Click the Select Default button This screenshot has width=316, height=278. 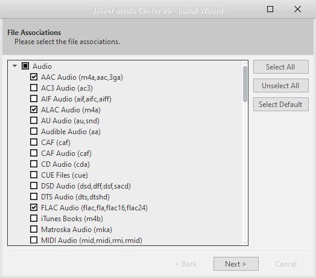point(281,105)
